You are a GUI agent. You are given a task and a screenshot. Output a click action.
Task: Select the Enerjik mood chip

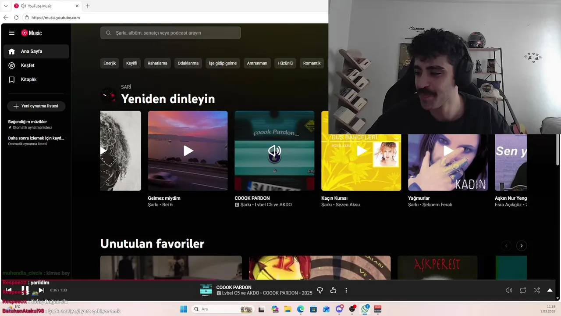pos(110,63)
